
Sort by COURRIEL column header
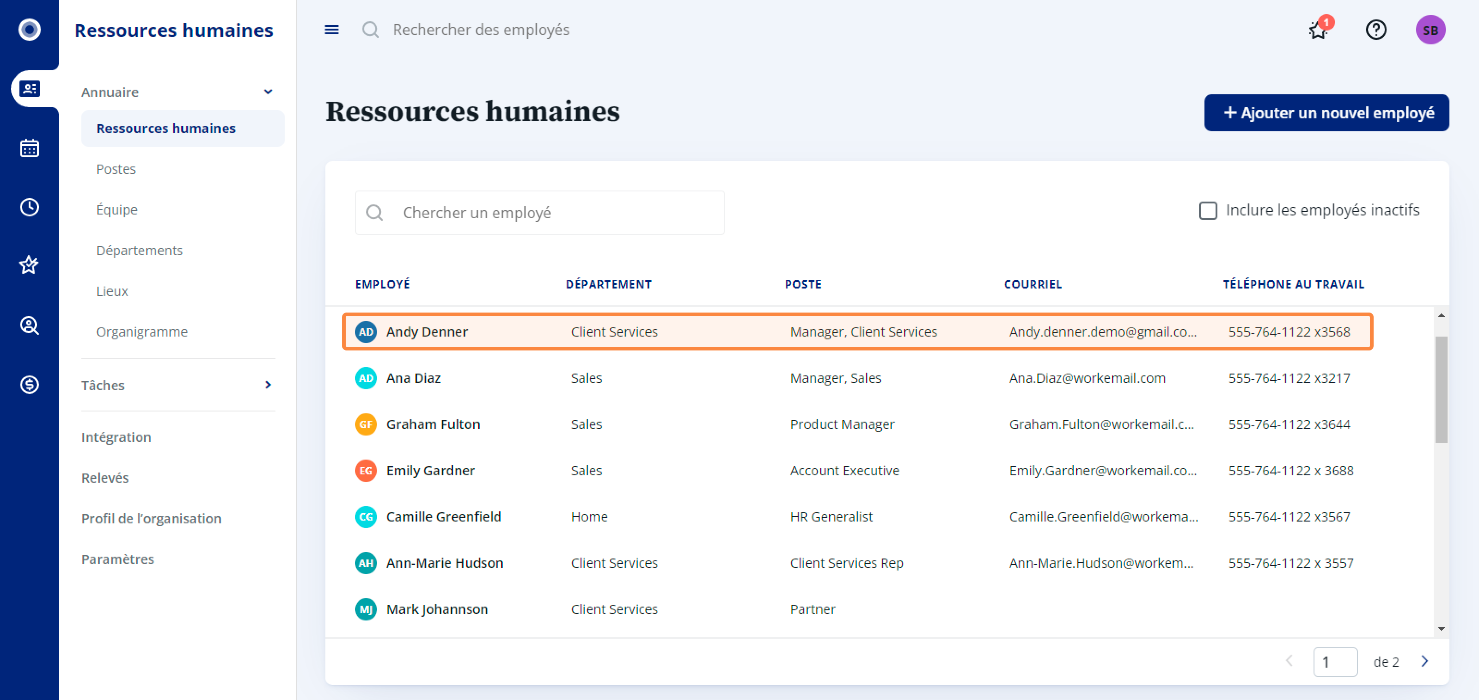(x=1033, y=285)
